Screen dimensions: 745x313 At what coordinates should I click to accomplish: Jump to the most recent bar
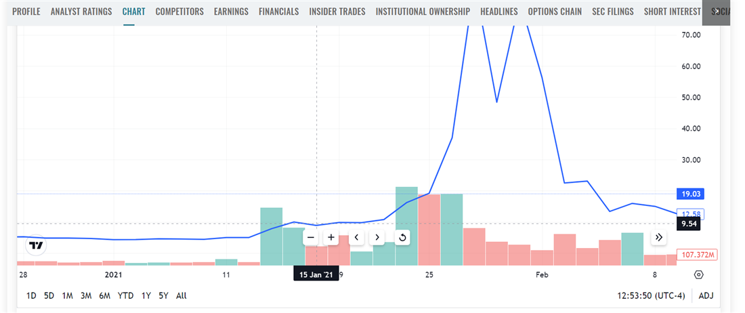[658, 237]
